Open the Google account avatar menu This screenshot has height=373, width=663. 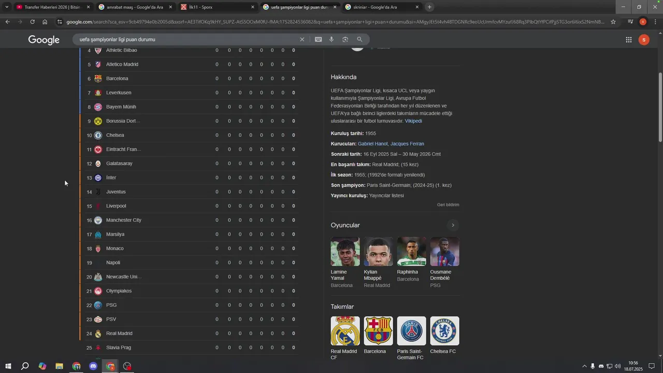[644, 40]
